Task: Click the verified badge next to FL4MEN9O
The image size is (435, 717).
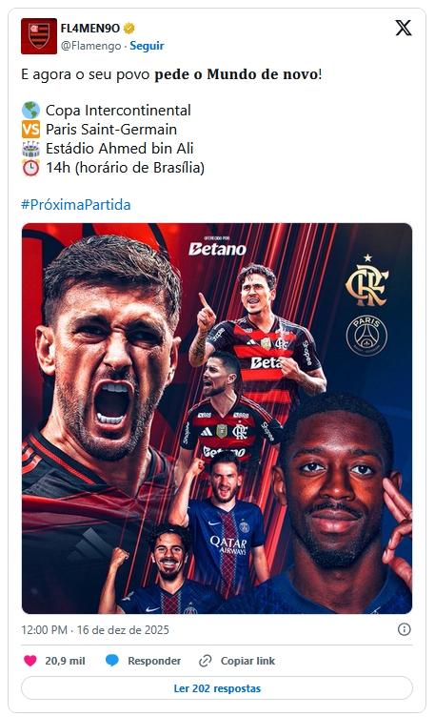Action: 129,29
